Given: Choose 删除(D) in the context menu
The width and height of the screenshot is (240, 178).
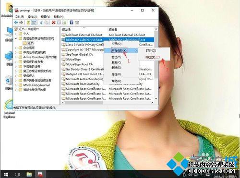Looking at the screenshot, I should click(121, 68).
